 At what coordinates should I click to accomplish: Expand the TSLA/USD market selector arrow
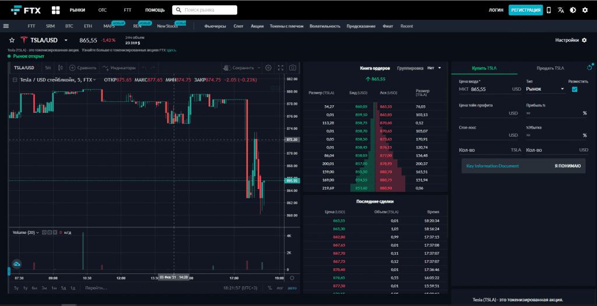66,40
